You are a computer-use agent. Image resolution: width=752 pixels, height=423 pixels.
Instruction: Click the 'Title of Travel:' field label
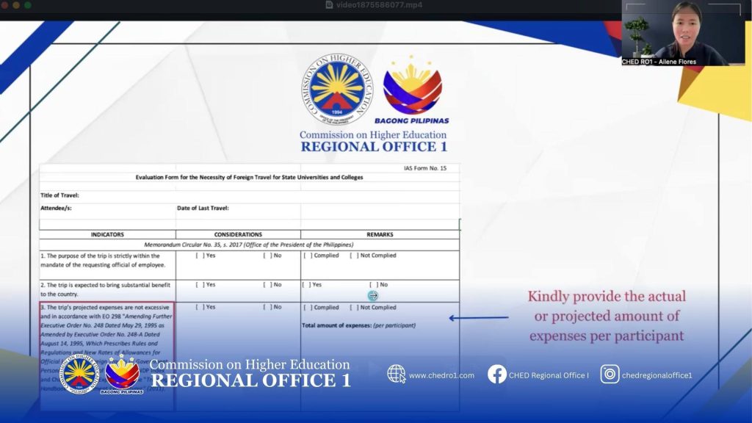point(59,195)
